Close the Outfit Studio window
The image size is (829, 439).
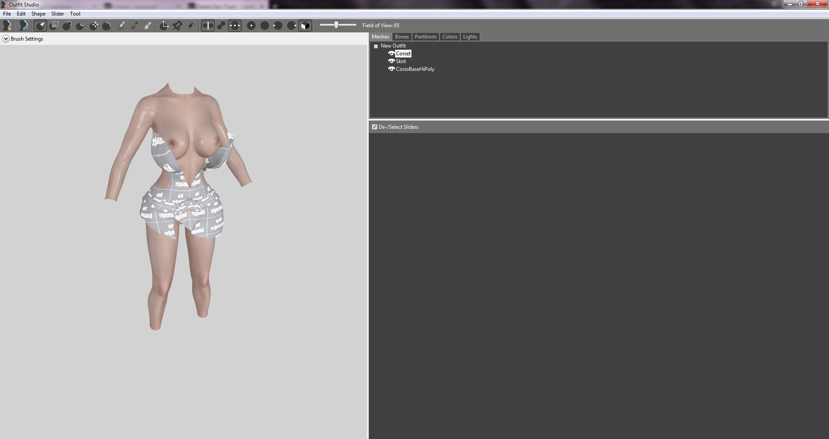pyautogui.click(x=817, y=4)
